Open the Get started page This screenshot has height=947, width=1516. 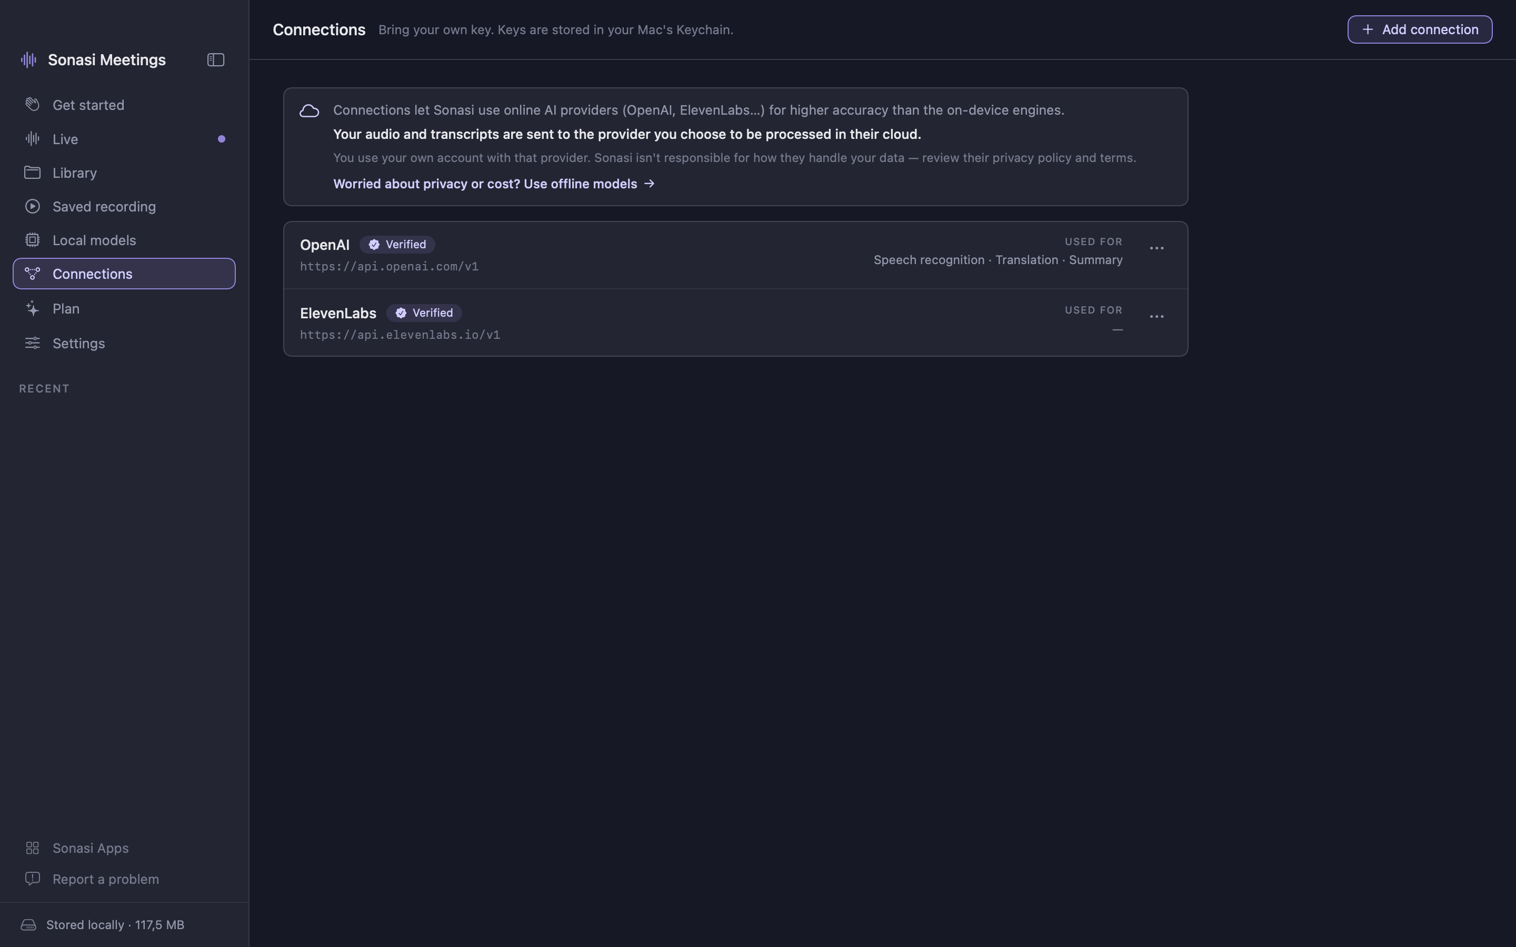coord(124,105)
